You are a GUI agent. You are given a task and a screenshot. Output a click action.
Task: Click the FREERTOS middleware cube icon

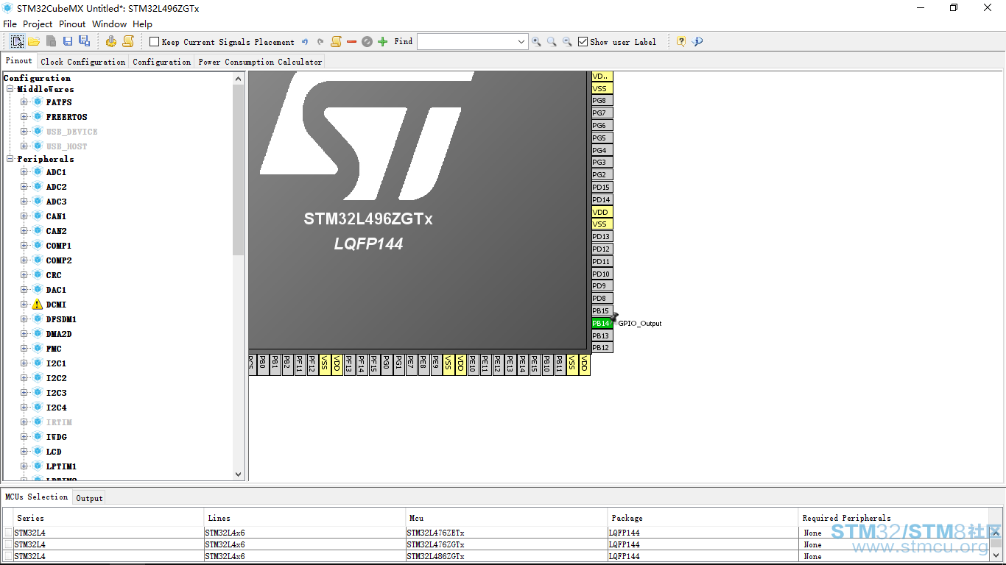click(x=38, y=117)
